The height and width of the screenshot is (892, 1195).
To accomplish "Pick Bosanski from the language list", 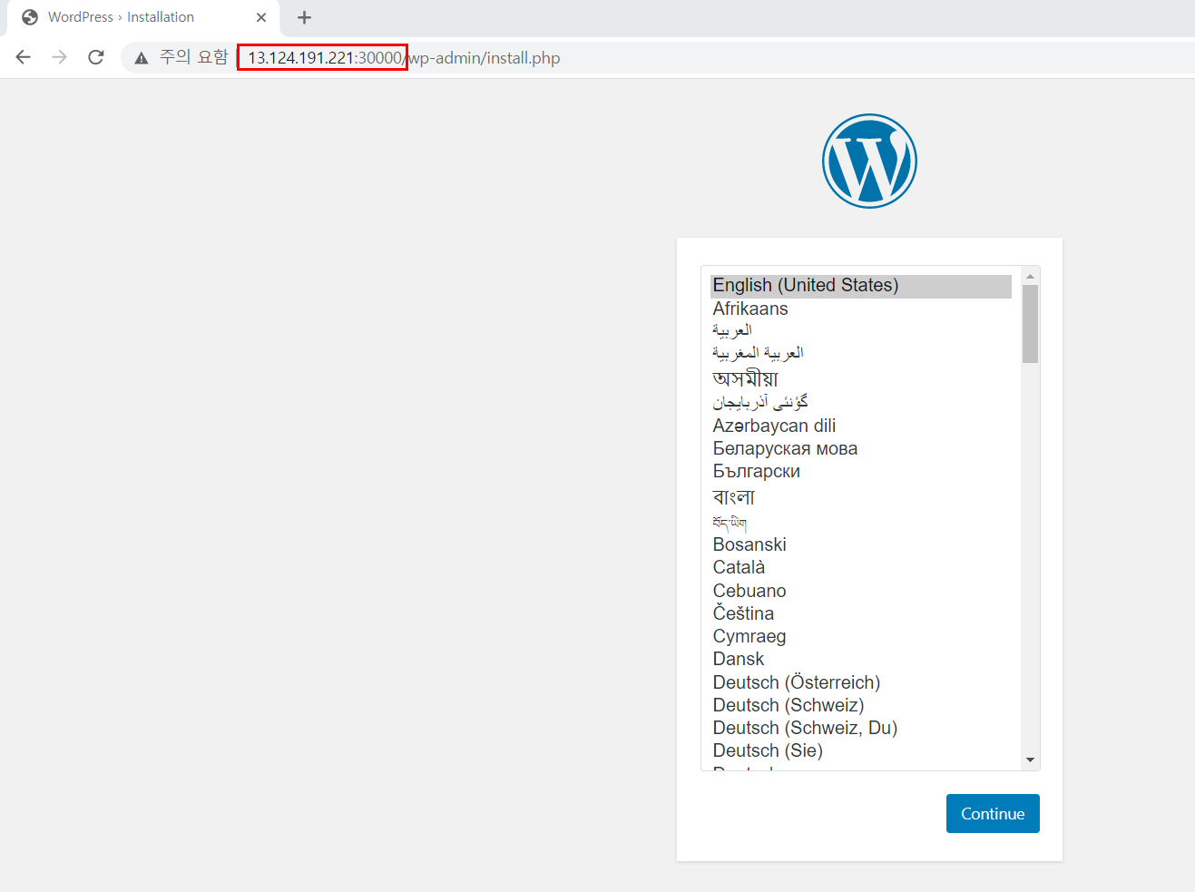I will click(860, 544).
